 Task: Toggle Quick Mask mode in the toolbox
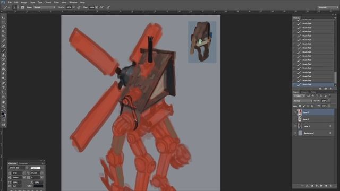click(x=3, y=120)
